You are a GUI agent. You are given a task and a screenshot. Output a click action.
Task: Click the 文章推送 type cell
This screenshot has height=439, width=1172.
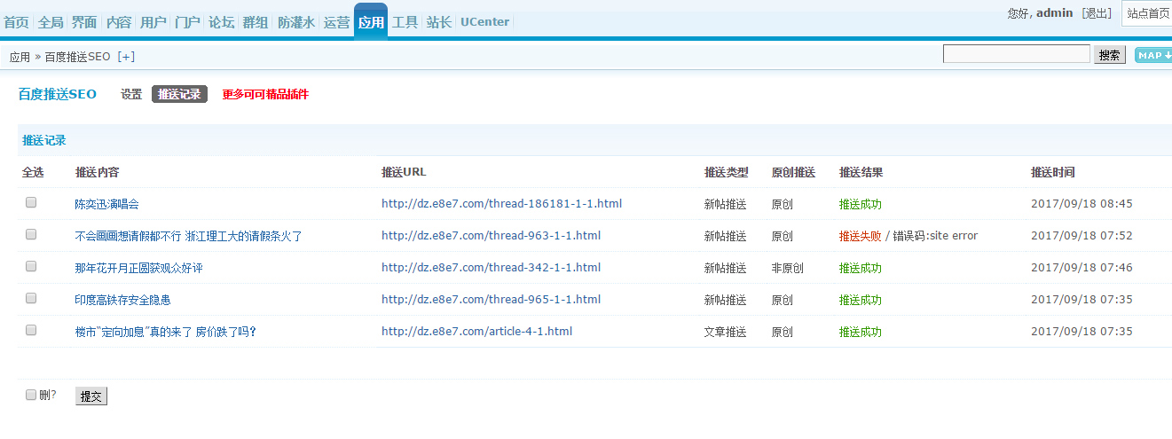(726, 332)
